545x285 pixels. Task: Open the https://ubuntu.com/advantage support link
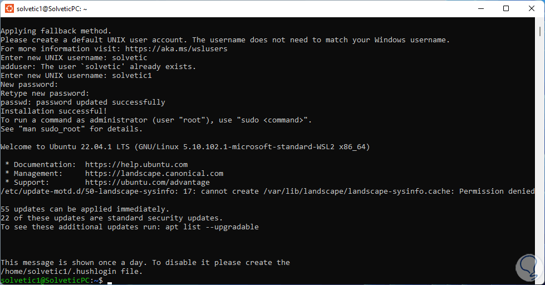[x=148, y=183]
